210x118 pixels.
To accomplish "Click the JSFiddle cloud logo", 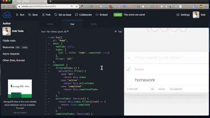I will click(7, 15).
